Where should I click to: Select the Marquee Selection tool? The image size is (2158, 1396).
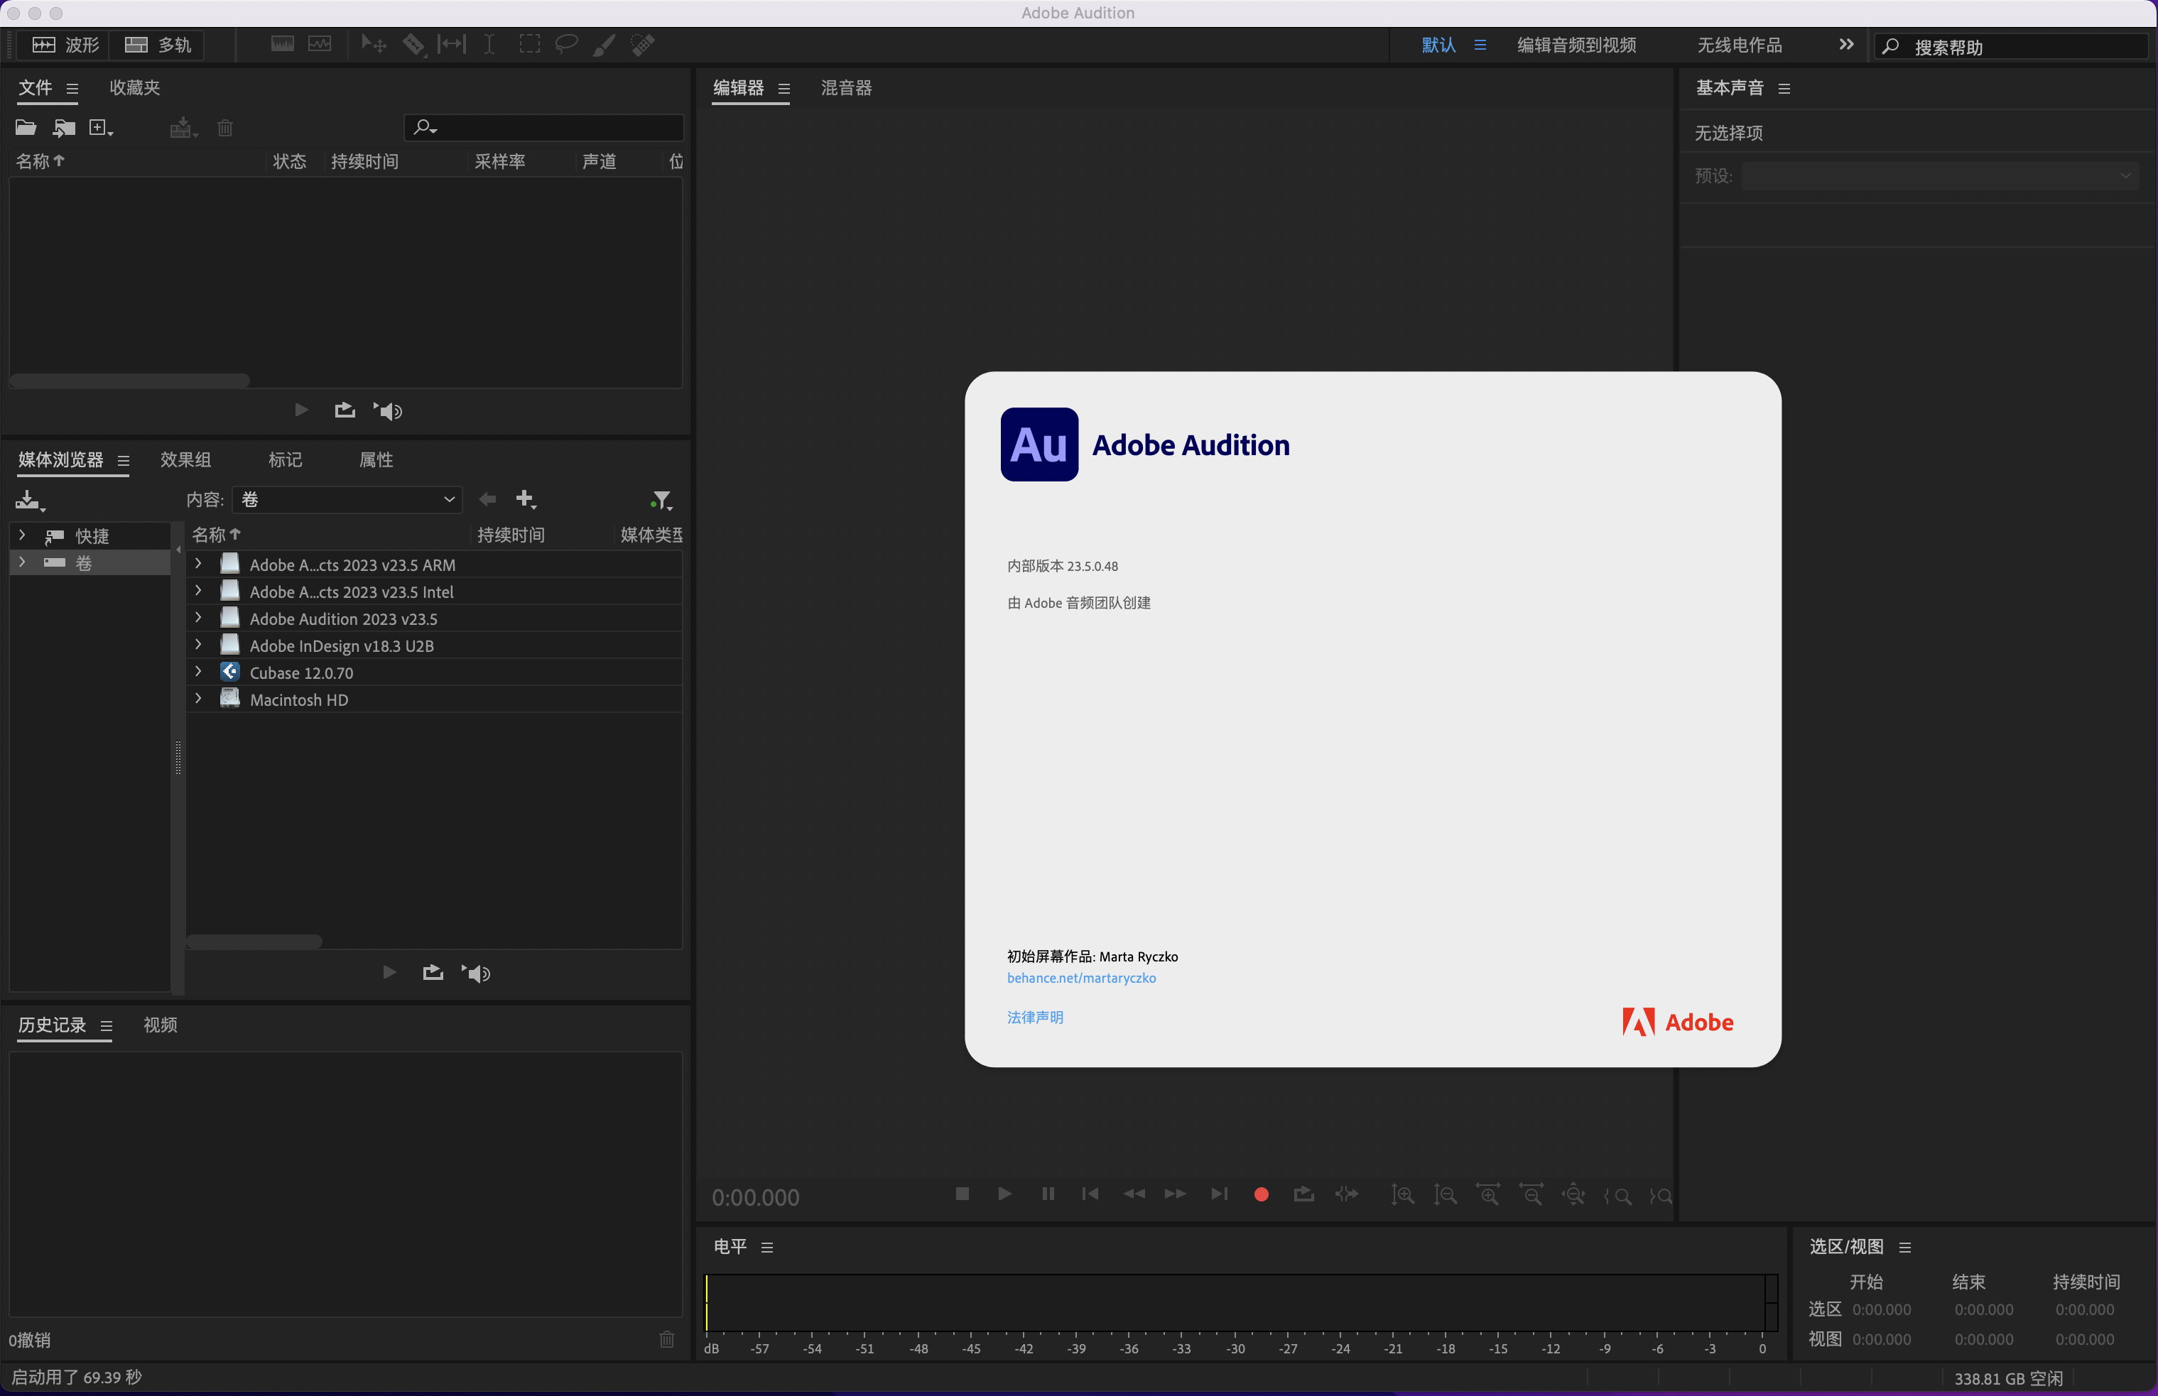529,43
